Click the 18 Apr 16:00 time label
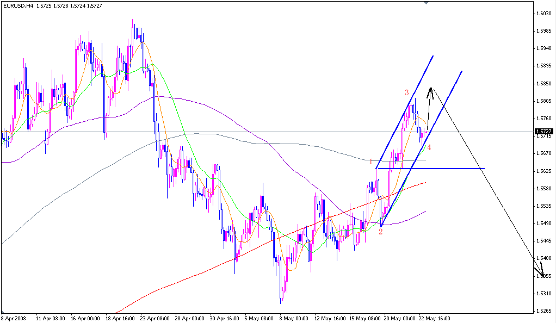 tap(120, 319)
